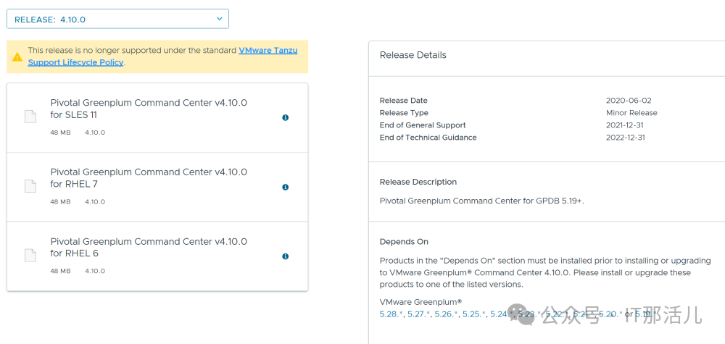This screenshot has height=344, width=725.
Task: Click the yellow warning triangle icon
Action: 17,56
